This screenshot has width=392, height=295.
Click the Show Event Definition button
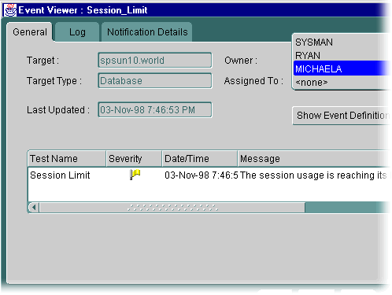pos(342,116)
